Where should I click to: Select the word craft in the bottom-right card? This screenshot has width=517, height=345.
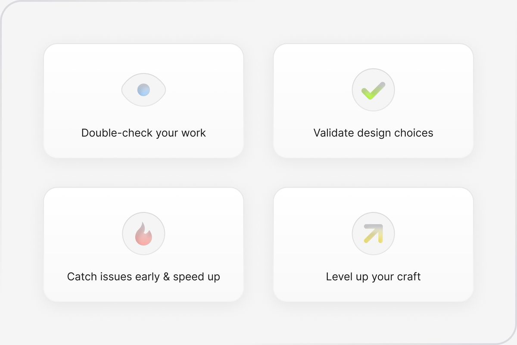click(x=408, y=276)
